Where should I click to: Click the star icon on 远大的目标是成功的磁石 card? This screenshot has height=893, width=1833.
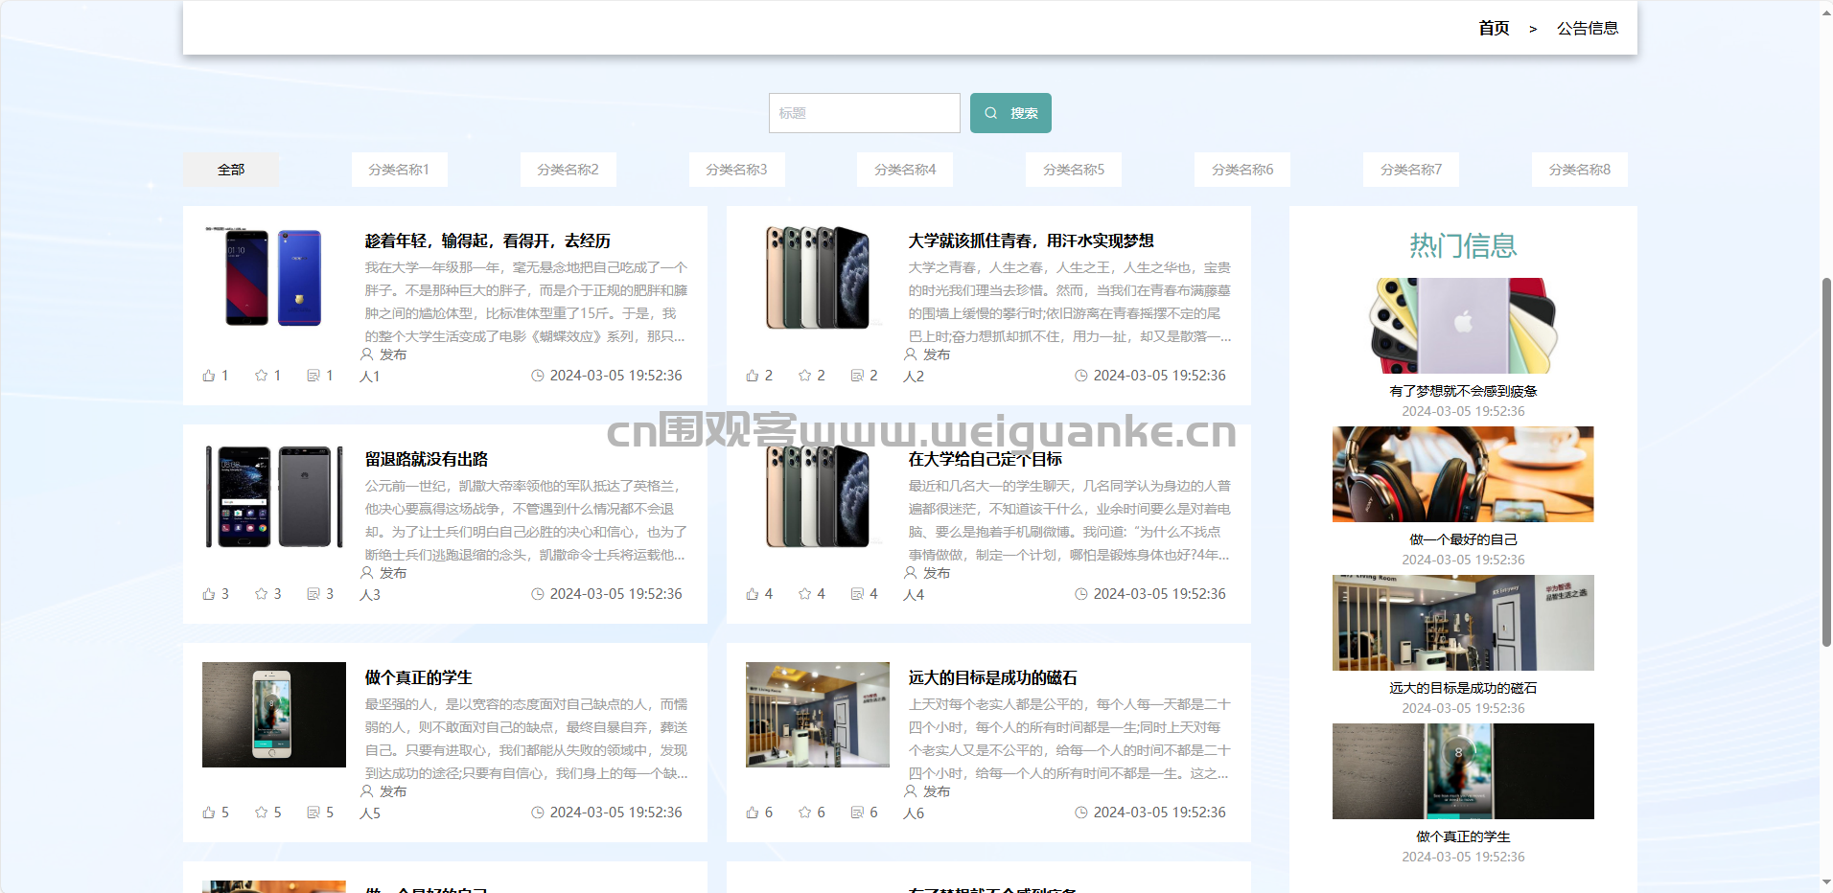pyautogui.click(x=804, y=813)
